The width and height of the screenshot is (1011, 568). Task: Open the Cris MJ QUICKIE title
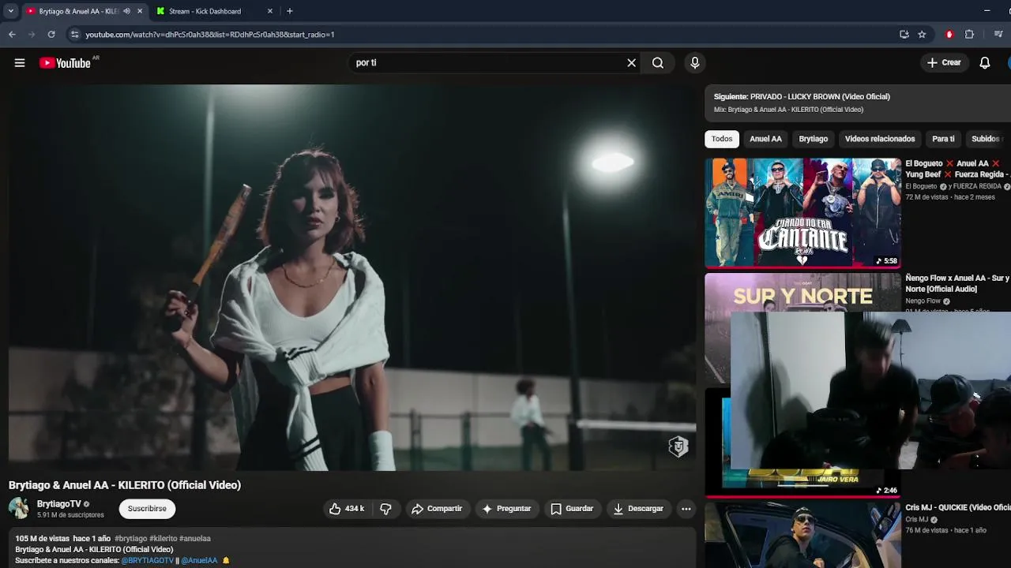[958, 507]
